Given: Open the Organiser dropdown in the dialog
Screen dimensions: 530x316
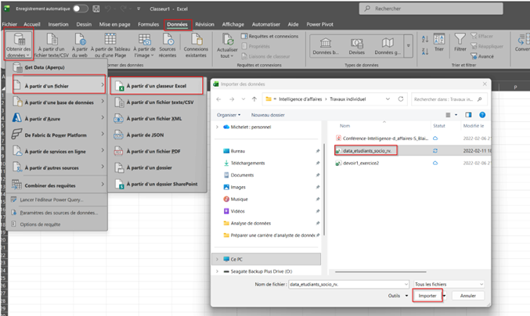Looking at the screenshot, I should [229, 115].
